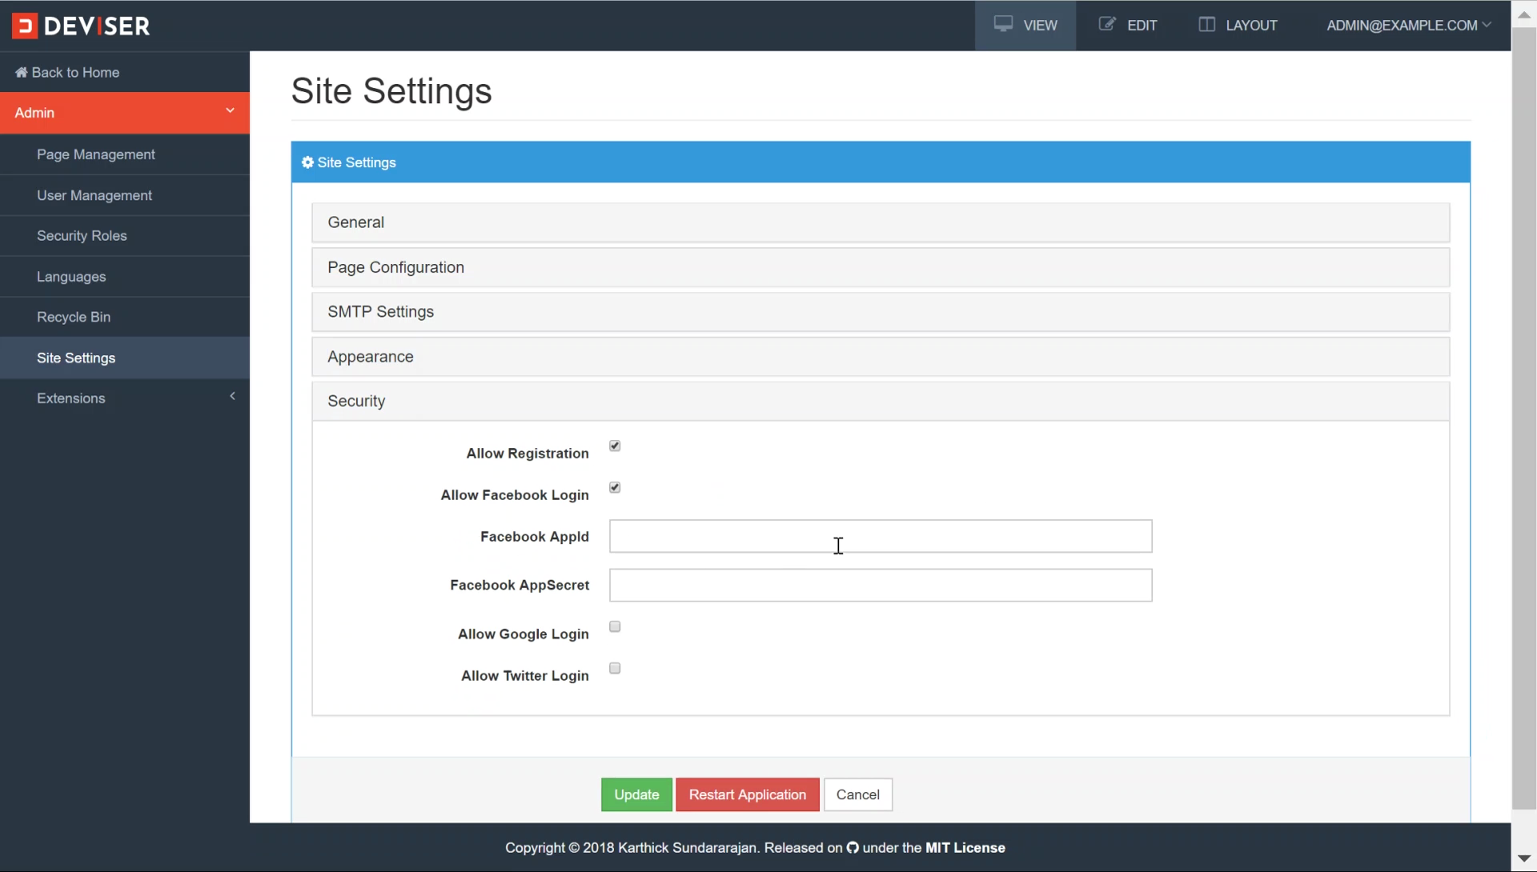Click the columns icon in LAYOUT
This screenshot has width=1537, height=872.
[1206, 25]
